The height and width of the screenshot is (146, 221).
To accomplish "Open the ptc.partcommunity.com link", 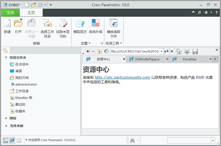I will point(122,78).
